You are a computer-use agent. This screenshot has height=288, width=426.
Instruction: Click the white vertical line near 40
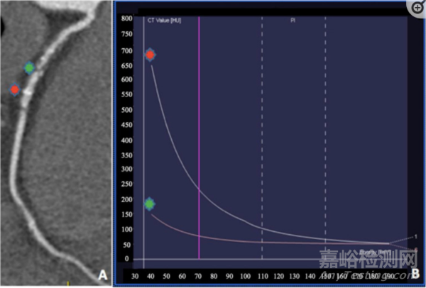coord(144,142)
